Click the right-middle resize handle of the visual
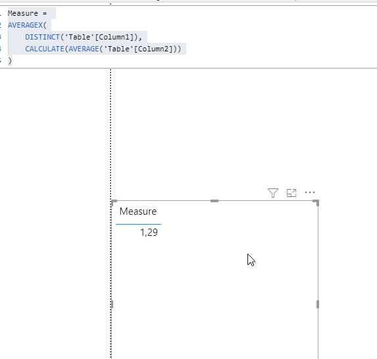377x359 pixels. (x=318, y=304)
